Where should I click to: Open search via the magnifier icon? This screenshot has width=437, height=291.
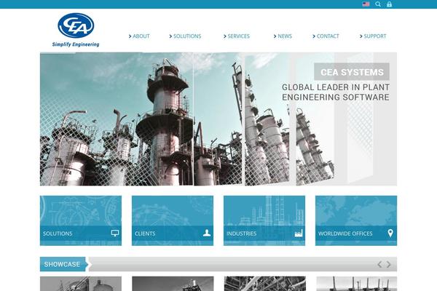click(378, 4)
